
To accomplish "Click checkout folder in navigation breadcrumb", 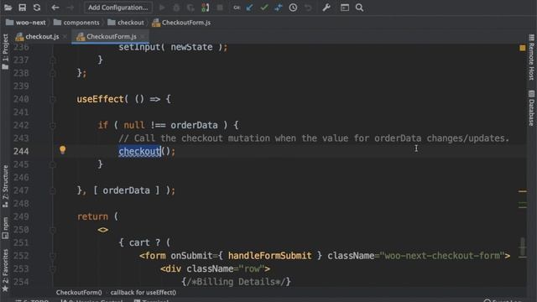I will click(x=126, y=23).
